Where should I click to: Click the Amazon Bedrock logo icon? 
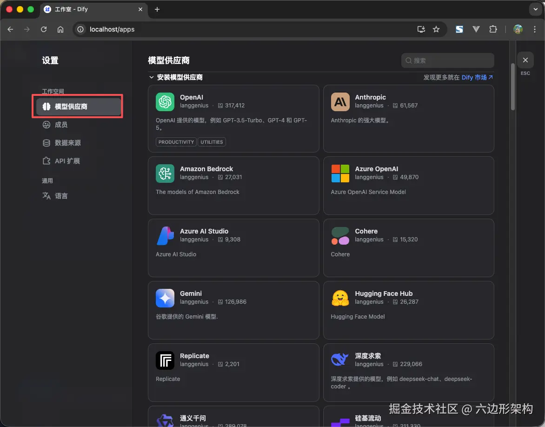[165, 173]
